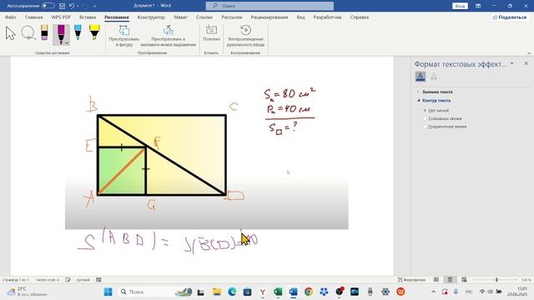Open the undo history dropdown
This screenshot has width=534, height=300.
pyautogui.click(x=78, y=6)
